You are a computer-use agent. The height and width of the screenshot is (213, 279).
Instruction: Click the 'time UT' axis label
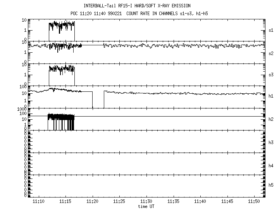[x=146, y=206]
